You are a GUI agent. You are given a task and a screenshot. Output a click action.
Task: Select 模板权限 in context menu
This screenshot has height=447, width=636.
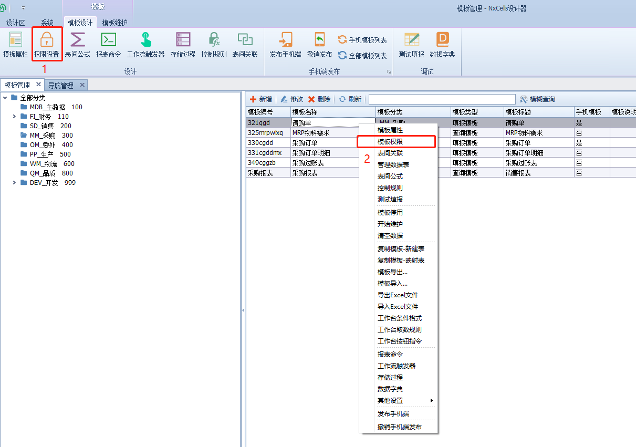click(x=390, y=142)
